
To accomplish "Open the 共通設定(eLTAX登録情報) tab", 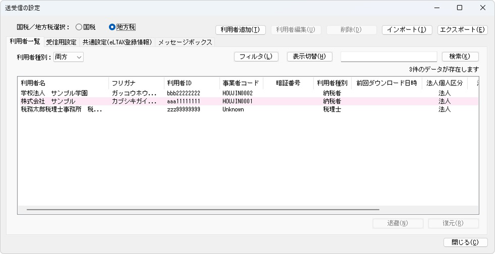I will pos(117,42).
